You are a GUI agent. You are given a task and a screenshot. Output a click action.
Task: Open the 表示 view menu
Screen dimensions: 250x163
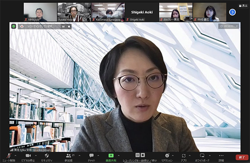tap(243, 6)
